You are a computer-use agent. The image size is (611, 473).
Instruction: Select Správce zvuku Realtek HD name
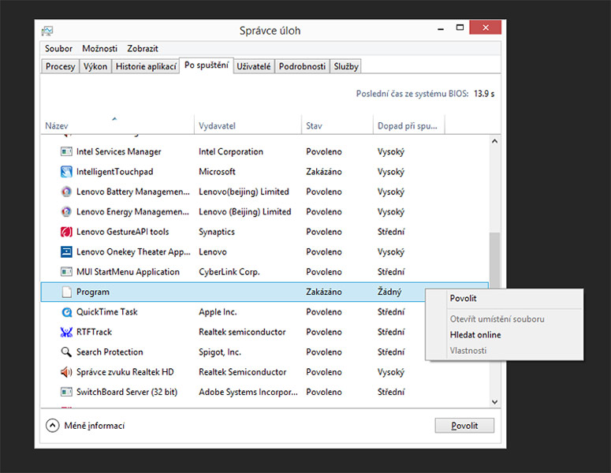(x=125, y=372)
